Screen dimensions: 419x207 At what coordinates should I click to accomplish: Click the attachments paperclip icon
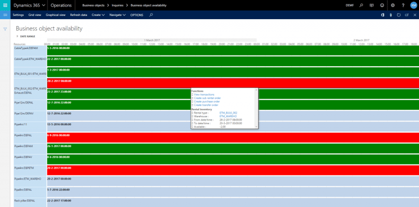click(391, 15)
